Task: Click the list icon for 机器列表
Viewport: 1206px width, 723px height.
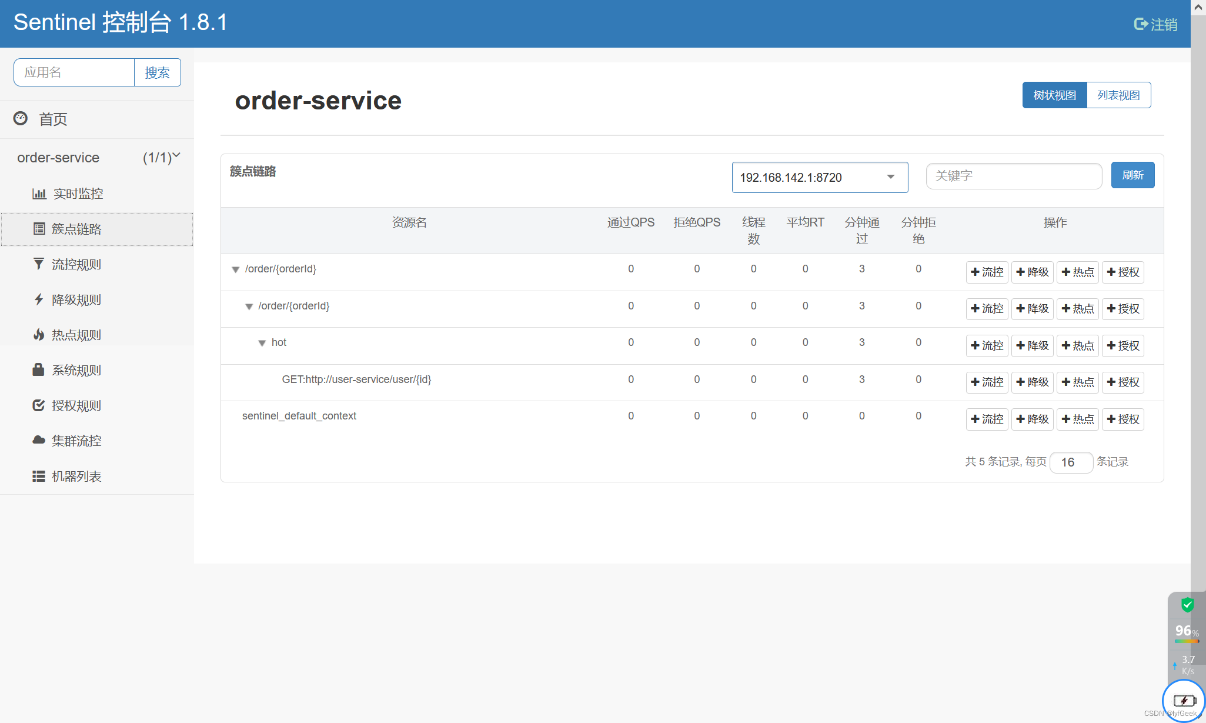Action: (x=39, y=476)
